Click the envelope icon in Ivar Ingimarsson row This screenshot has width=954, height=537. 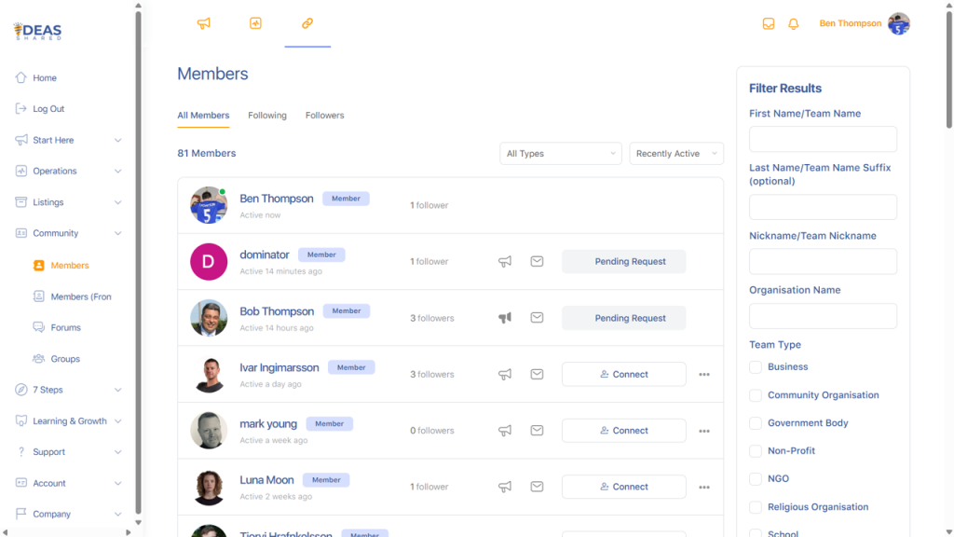point(537,375)
